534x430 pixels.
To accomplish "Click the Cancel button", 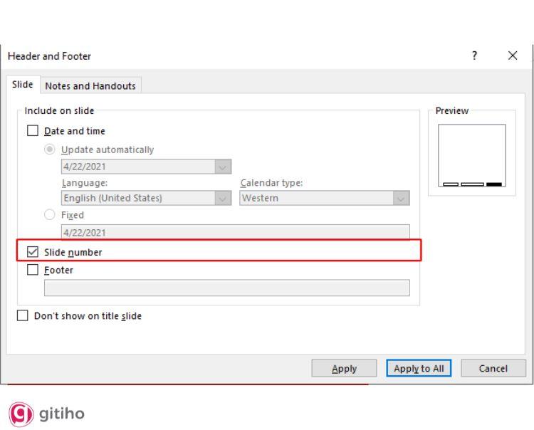I will tap(493, 369).
